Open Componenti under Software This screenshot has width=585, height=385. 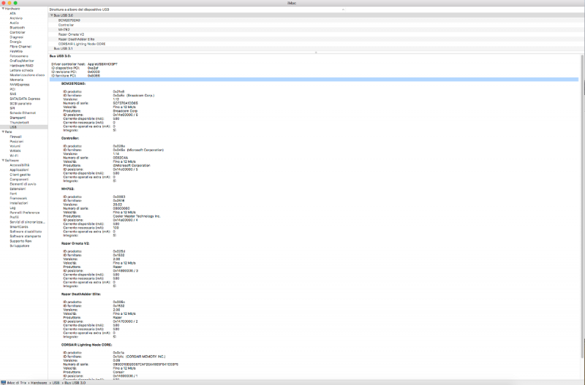click(x=19, y=179)
